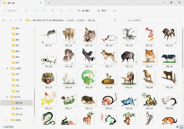
Task: Show hidden breadcrumb path chevrons
Action: (31, 20)
